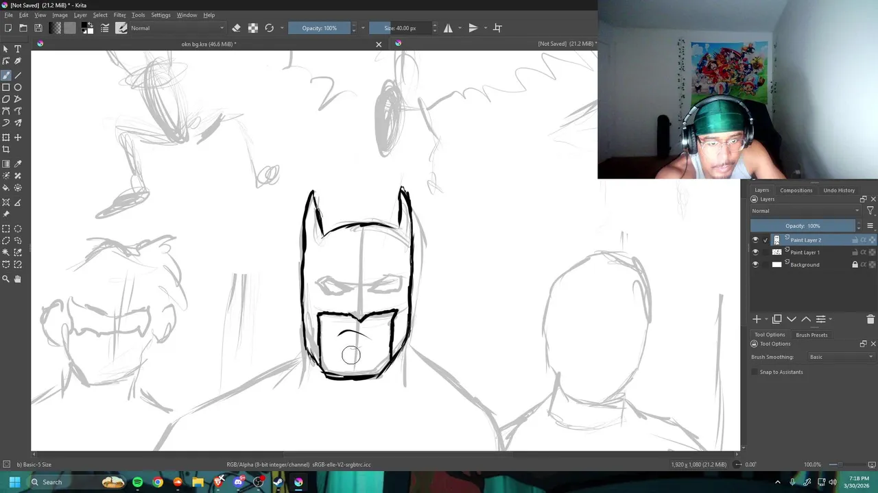The width and height of the screenshot is (878, 493).
Task: Open the Layer menu
Action: click(80, 15)
